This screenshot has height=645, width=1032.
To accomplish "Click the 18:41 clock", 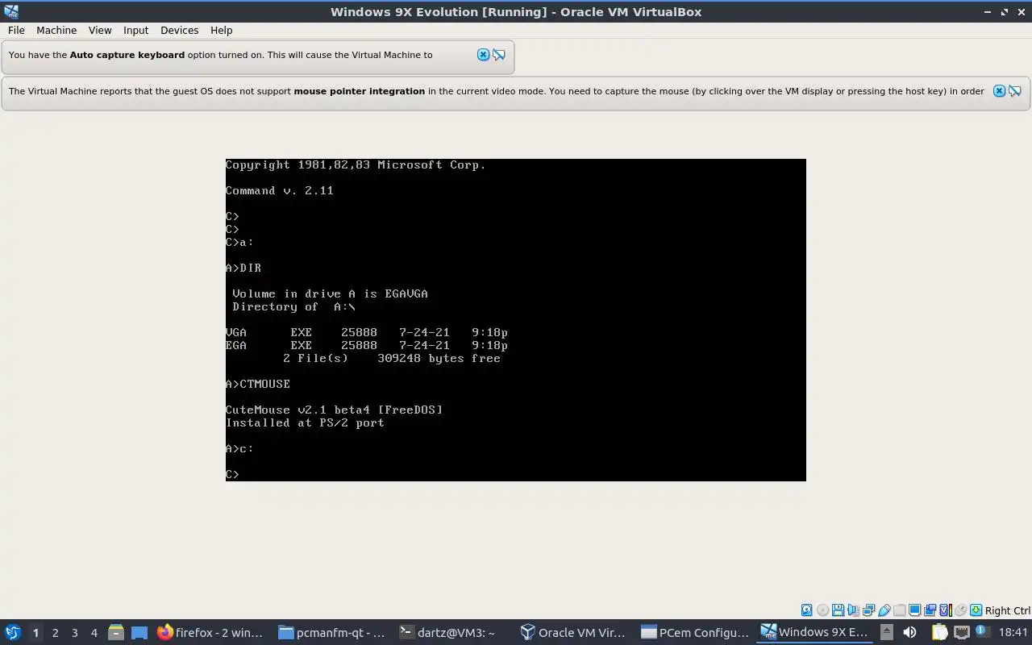I will 1013,632.
